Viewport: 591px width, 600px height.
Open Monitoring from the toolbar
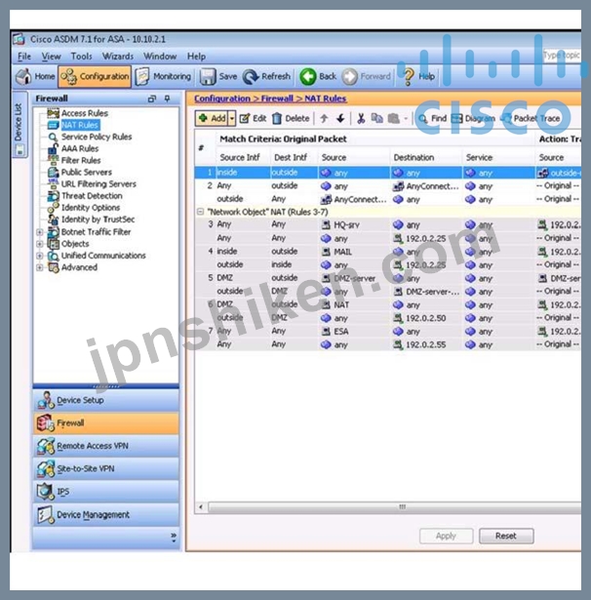(163, 76)
